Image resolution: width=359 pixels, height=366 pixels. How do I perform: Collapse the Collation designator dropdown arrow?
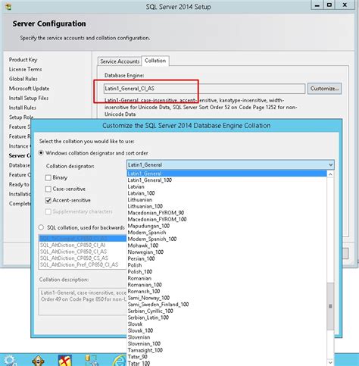[330, 165]
